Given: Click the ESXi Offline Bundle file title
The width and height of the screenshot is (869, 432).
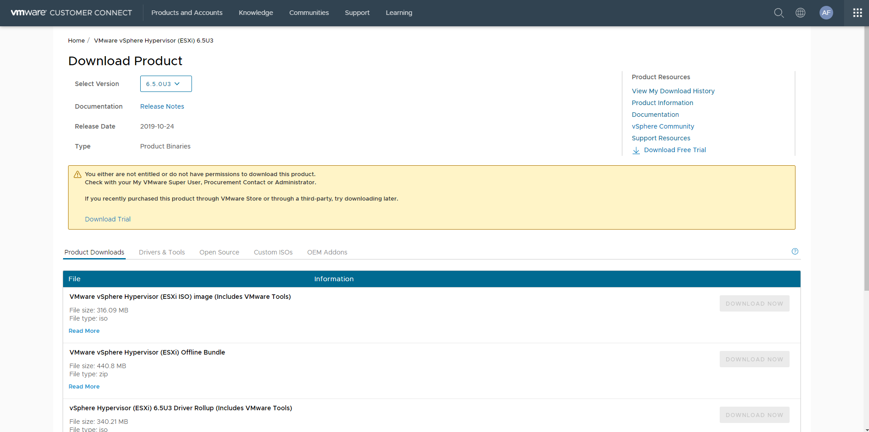Looking at the screenshot, I should tap(147, 352).
